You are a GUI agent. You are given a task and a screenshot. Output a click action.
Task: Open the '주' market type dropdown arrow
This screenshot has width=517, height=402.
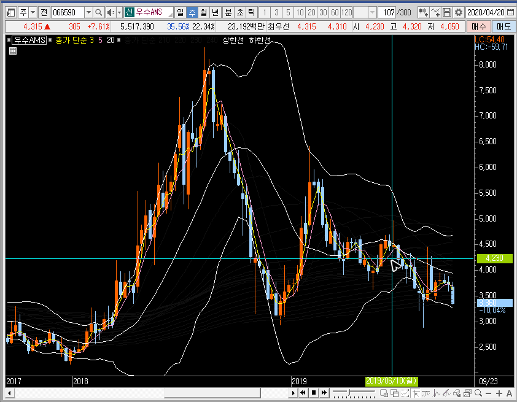coord(33,12)
